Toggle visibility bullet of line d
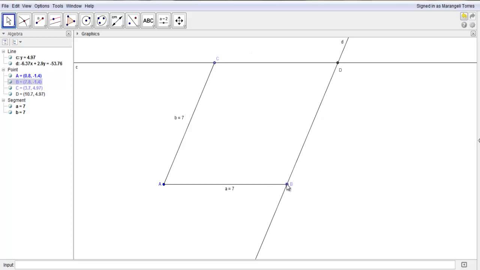Viewport: 480px width, 270px height. click(10, 63)
